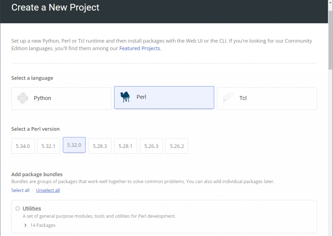Viewport: 333px width, 236px height.
Task: Click the Python snake logo icon
Action: tap(22, 98)
